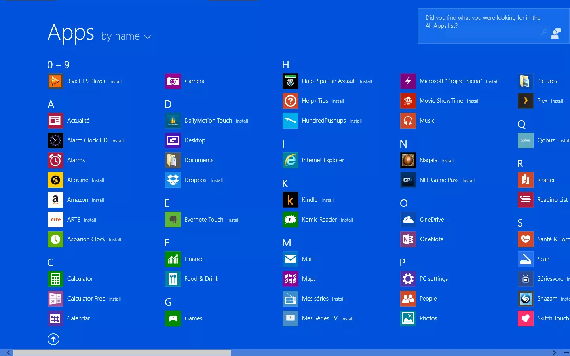Open the Asparion Clock icon
The height and width of the screenshot is (356, 570).
click(55, 239)
